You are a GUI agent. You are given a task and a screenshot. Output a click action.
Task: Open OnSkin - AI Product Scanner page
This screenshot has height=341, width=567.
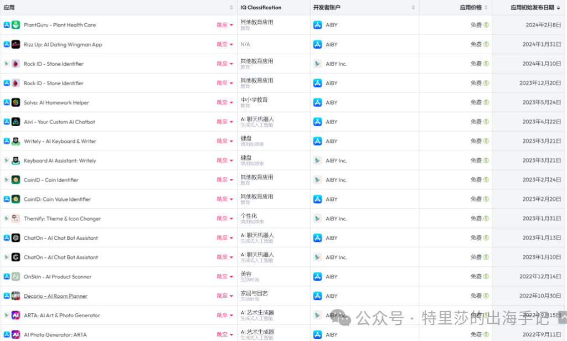coord(58,277)
